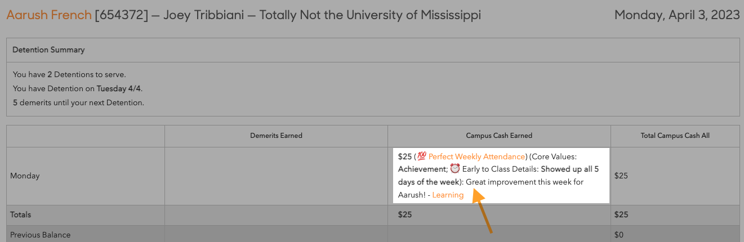Click the 100 points emoji icon

(x=422, y=156)
